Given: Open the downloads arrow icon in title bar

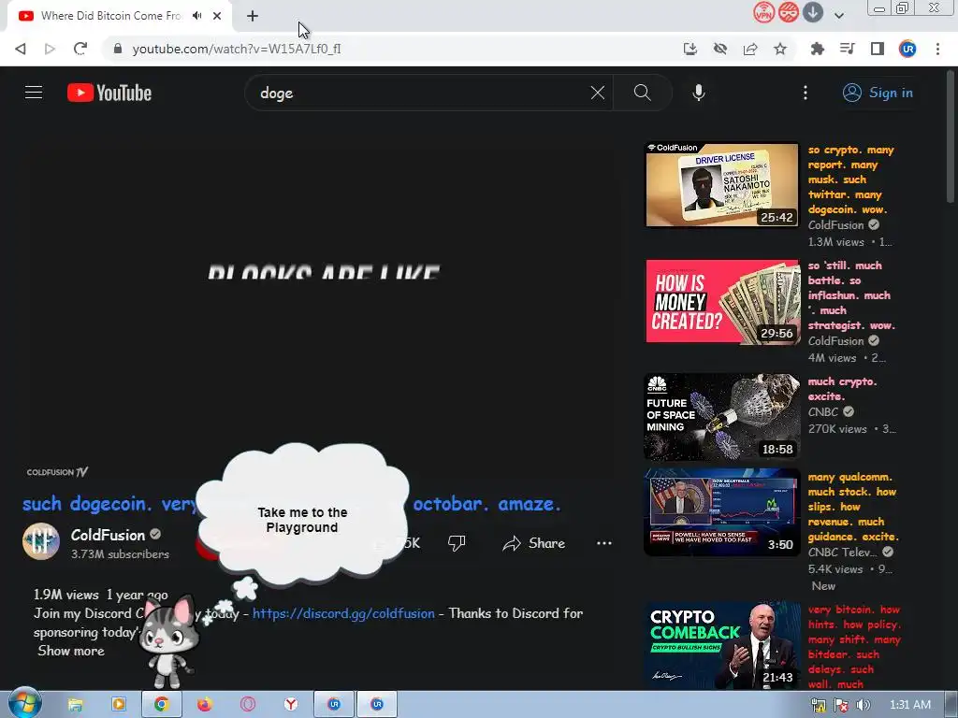Looking at the screenshot, I should coord(813,12).
